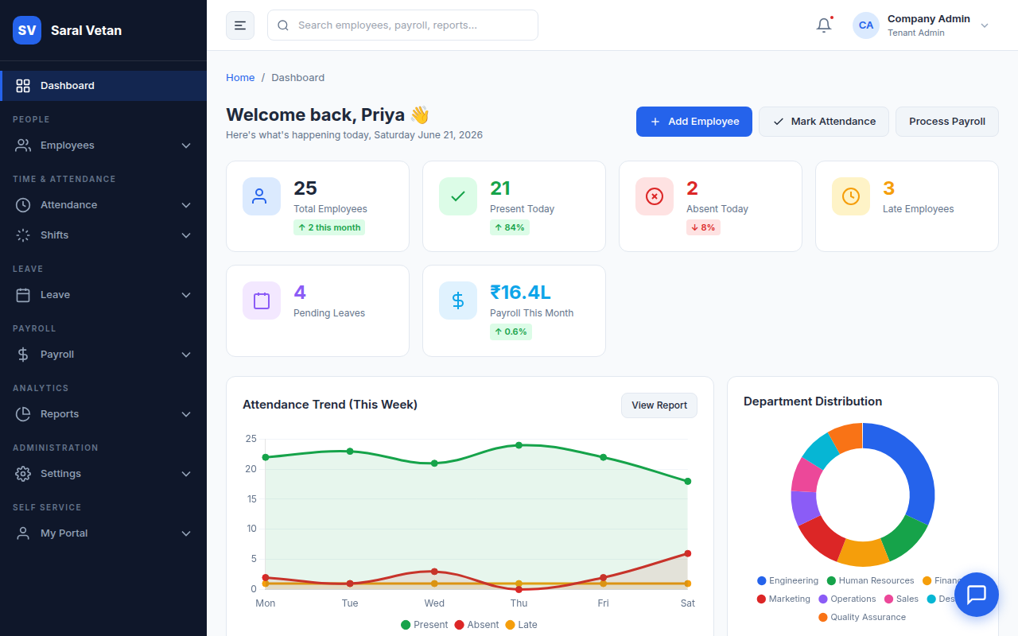Screen dimensions: 1018x636
Task: Click the Late Employees clock icon
Action: click(x=851, y=196)
